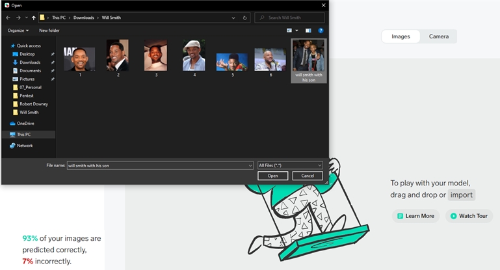The width and height of the screenshot is (500, 270).
Task: Create a New folder
Action: tap(49, 31)
